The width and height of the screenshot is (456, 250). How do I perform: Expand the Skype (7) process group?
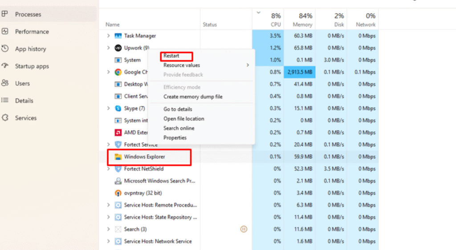point(108,108)
